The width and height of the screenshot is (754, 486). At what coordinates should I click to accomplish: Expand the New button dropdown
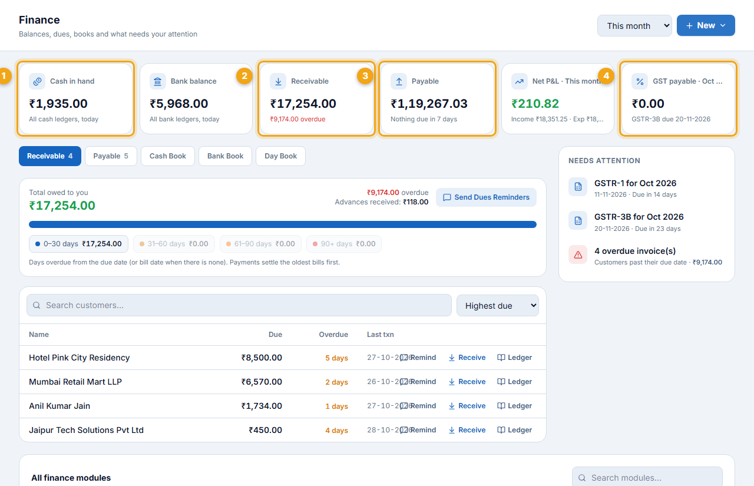(706, 25)
